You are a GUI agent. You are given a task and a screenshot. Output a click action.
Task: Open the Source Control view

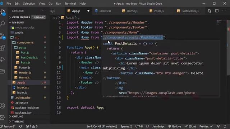pyautogui.click(x=3, y=36)
